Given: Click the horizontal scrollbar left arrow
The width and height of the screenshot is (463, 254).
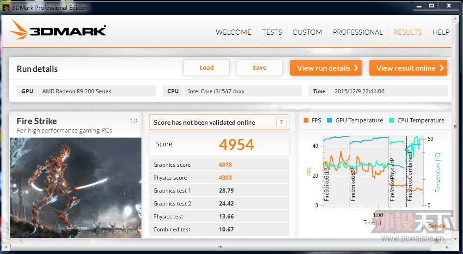Looking at the screenshot, I should [x=7, y=247].
